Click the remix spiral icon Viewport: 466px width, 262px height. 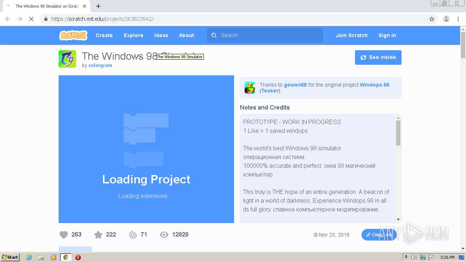[x=133, y=235]
